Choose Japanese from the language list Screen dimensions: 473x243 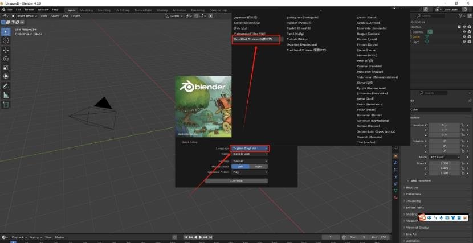pos(245,18)
